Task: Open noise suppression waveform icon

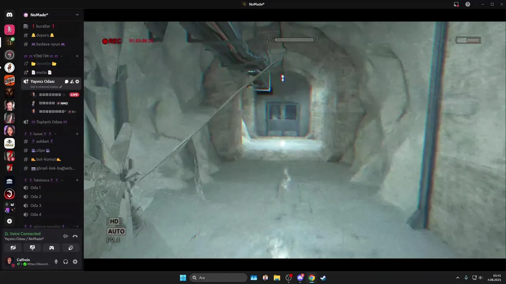Action: (66, 236)
